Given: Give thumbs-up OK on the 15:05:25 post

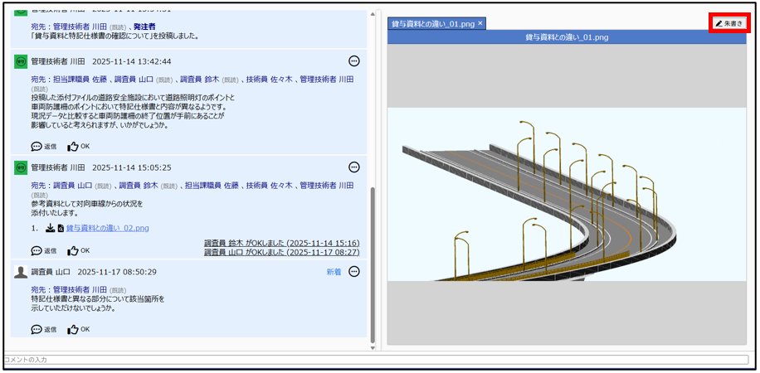Looking at the screenshot, I should pyautogui.click(x=78, y=250).
